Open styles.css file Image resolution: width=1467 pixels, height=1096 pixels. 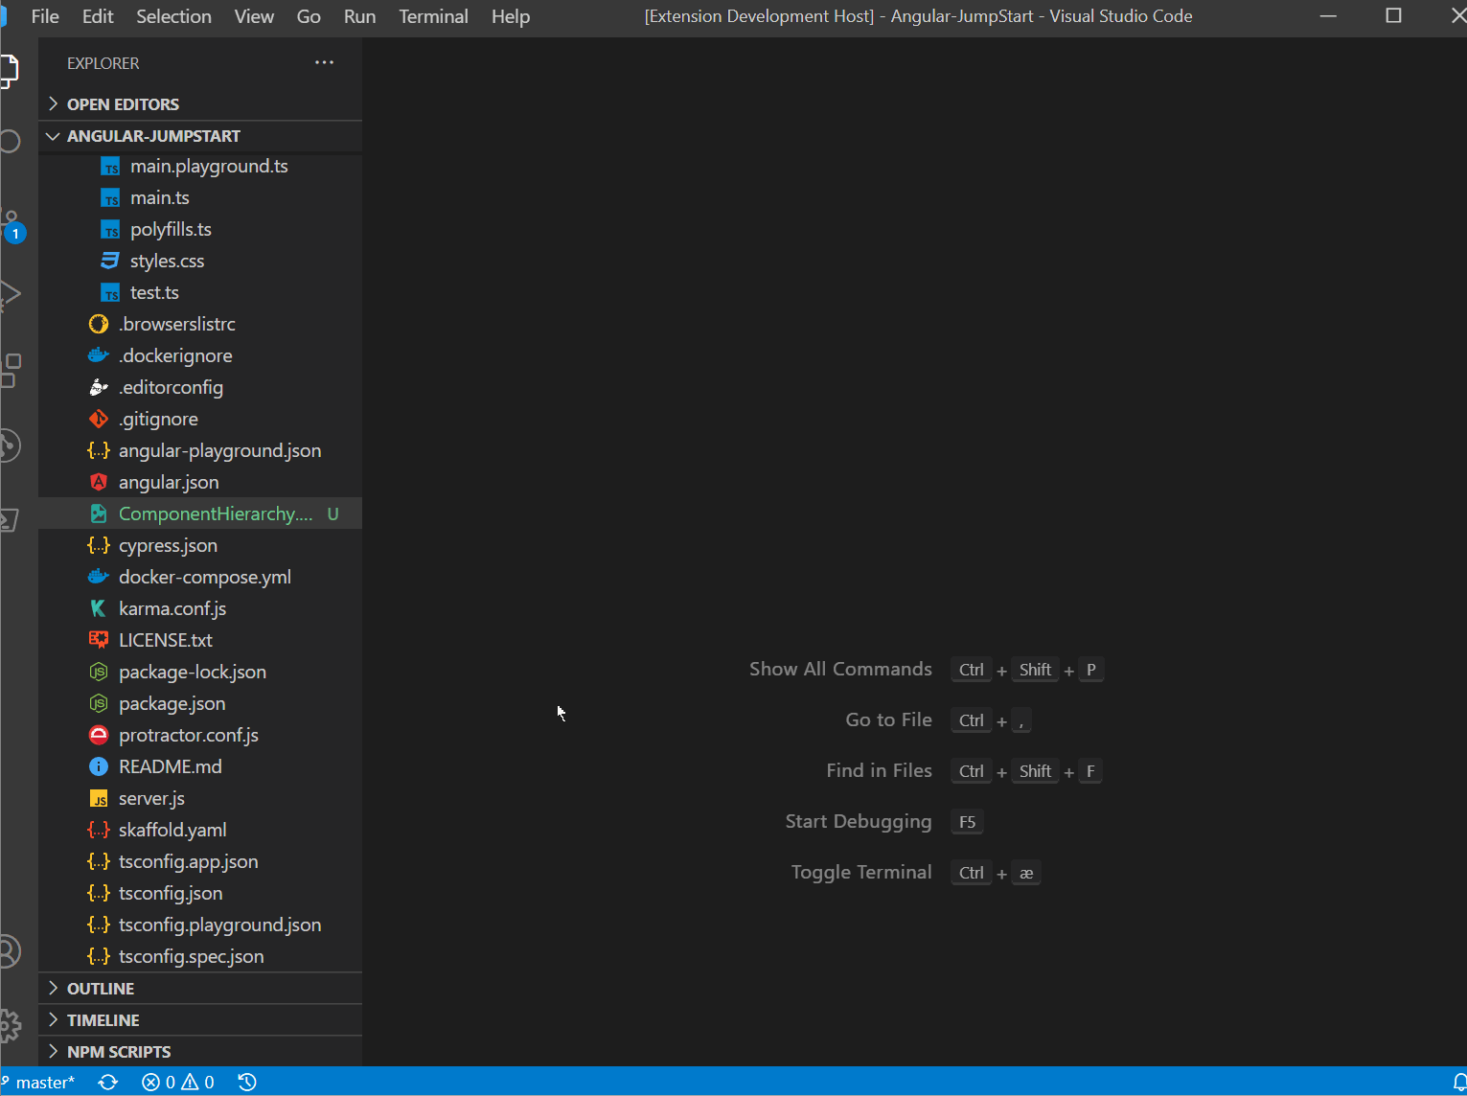pos(200,261)
